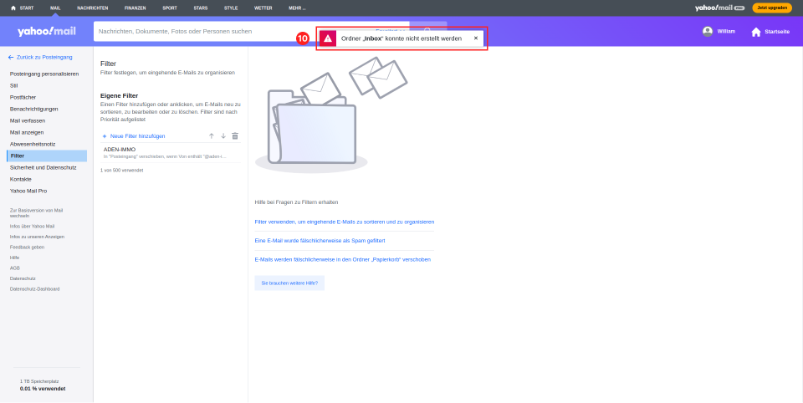The height and width of the screenshot is (403, 803).
Task: Move filter up with the arrow icon
Action: coord(212,135)
